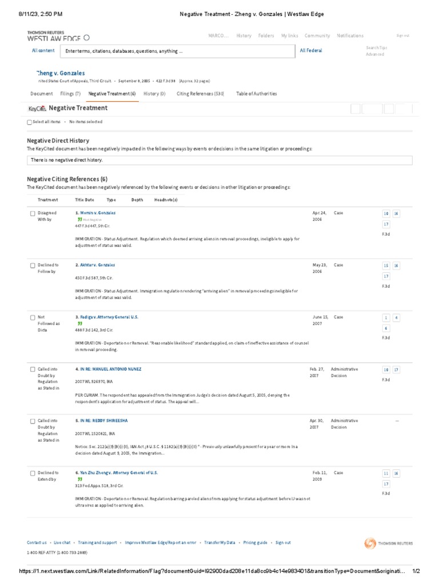Open the All content dropdown
439x586 pixels.
coord(43,50)
